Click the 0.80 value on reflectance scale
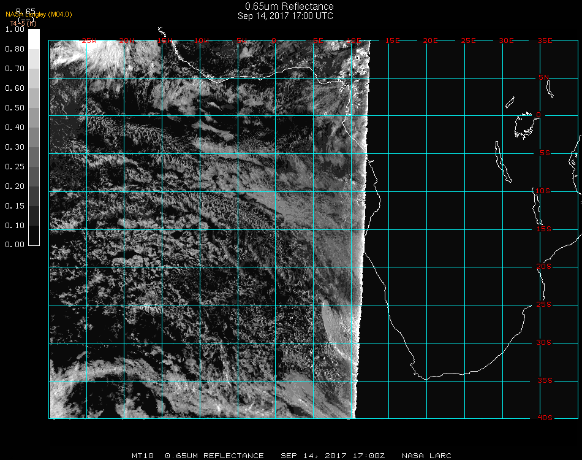582x460 pixels. point(15,49)
